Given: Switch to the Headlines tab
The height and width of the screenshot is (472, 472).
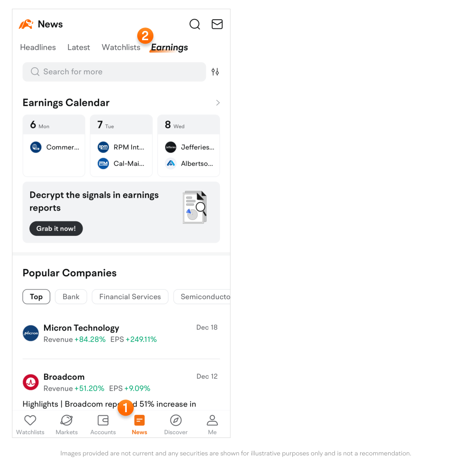Looking at the screenshot, I should (x=38, y=48).
